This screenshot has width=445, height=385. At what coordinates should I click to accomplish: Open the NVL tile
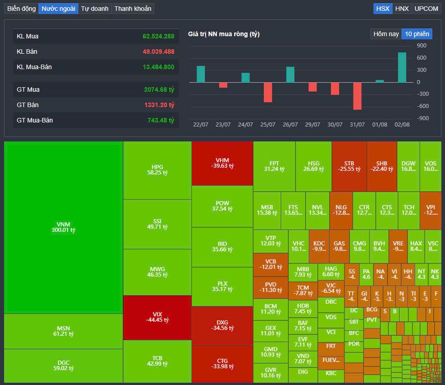pos(318,211)
